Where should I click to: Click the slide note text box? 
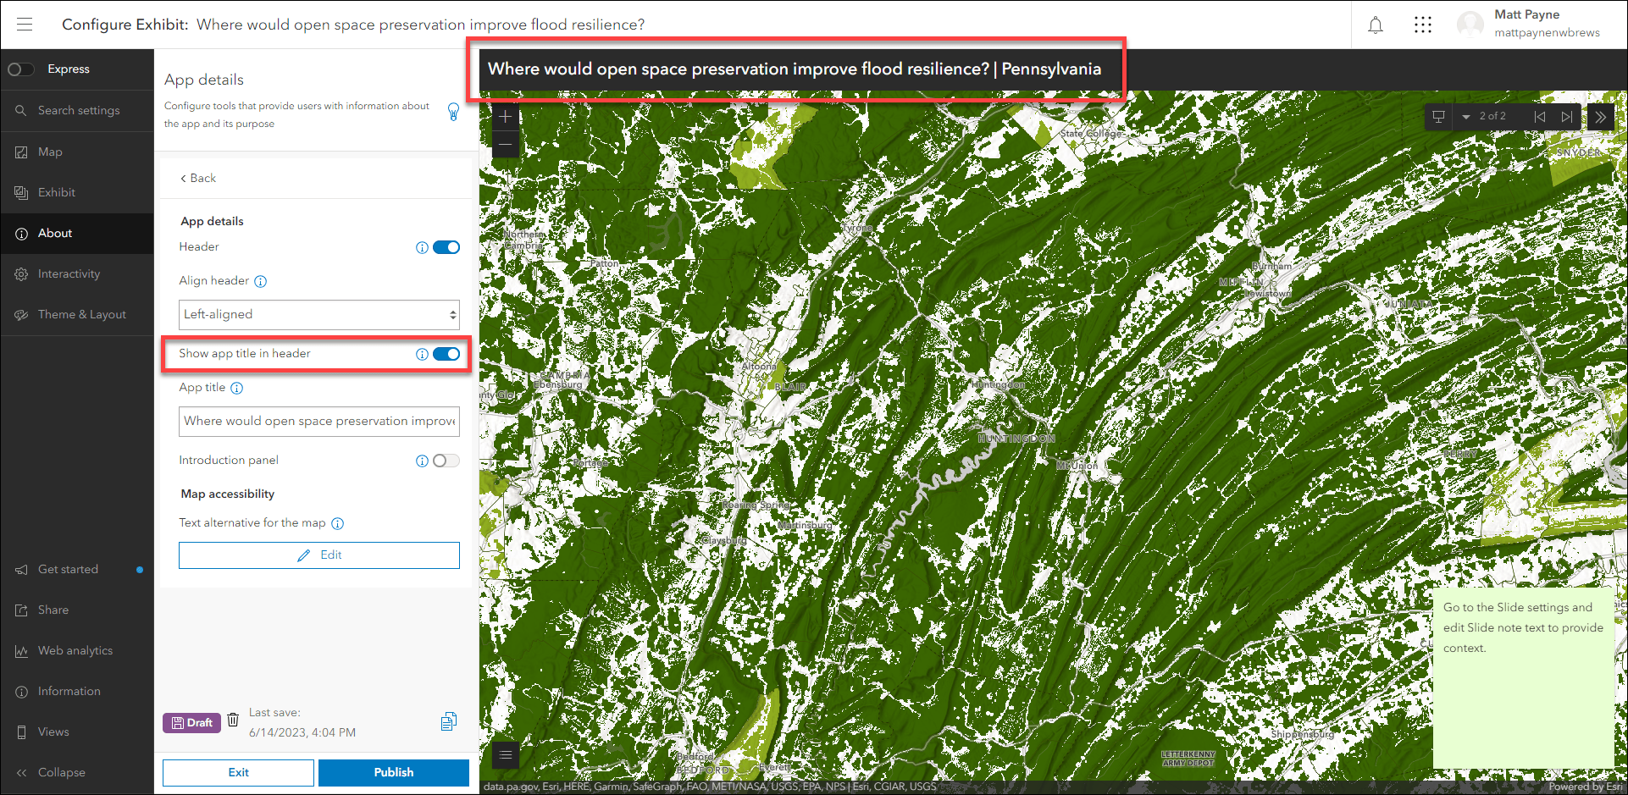(x=1523, y=677)
